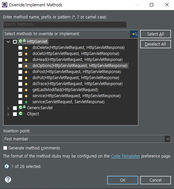Select the GenericServlet tree label
The height and width of the screenshot is (189, 174).
point(40,108)
